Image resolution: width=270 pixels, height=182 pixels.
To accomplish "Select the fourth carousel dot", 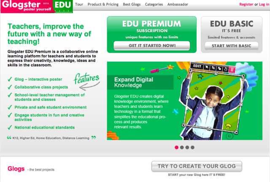I will pos(192,147).
